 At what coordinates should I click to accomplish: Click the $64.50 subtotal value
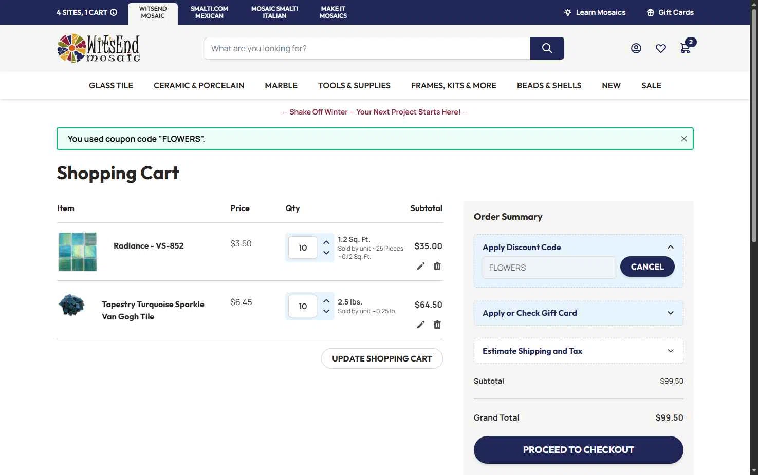pyautogui.click(x=429, y=305)
